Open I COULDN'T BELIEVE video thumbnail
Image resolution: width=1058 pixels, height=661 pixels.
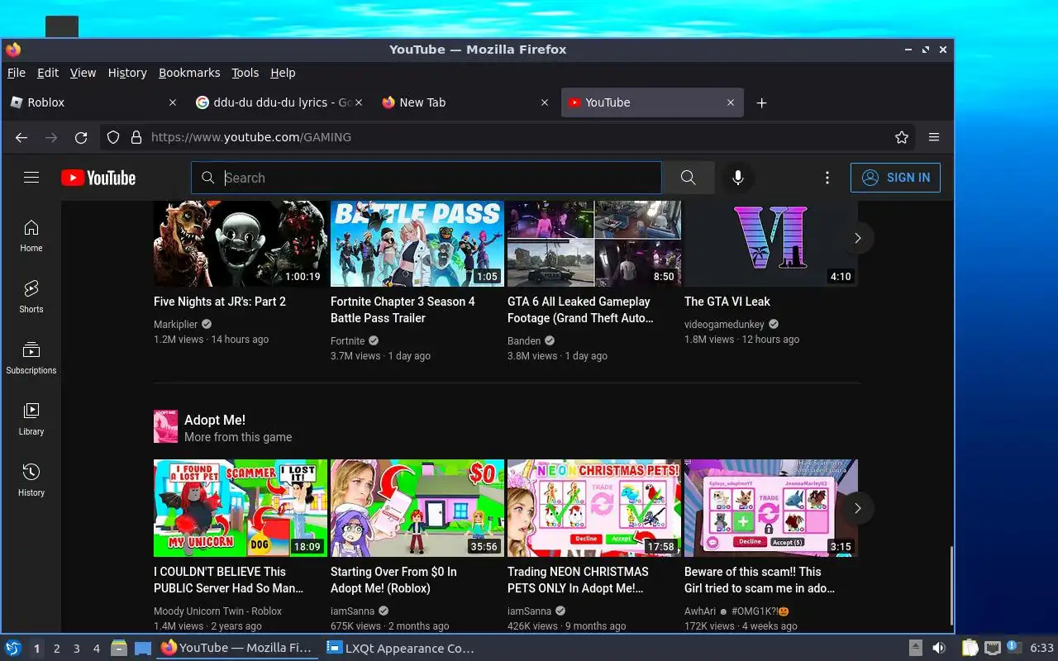(x=241, y=508)
